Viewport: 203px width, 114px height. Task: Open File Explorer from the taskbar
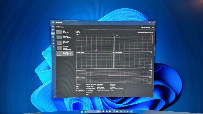click(110, 111)
